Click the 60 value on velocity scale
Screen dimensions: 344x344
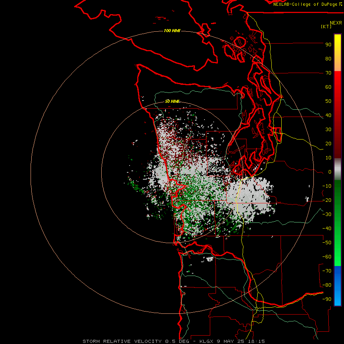(x=328, y=87)
